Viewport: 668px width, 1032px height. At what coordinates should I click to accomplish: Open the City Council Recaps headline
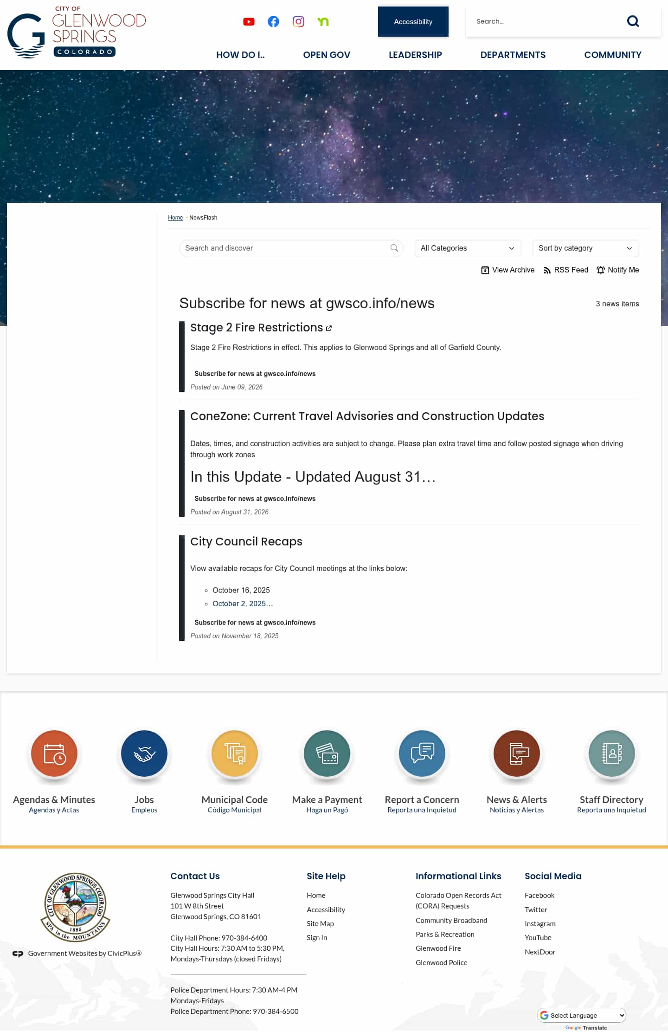click(x=246, y=541)
